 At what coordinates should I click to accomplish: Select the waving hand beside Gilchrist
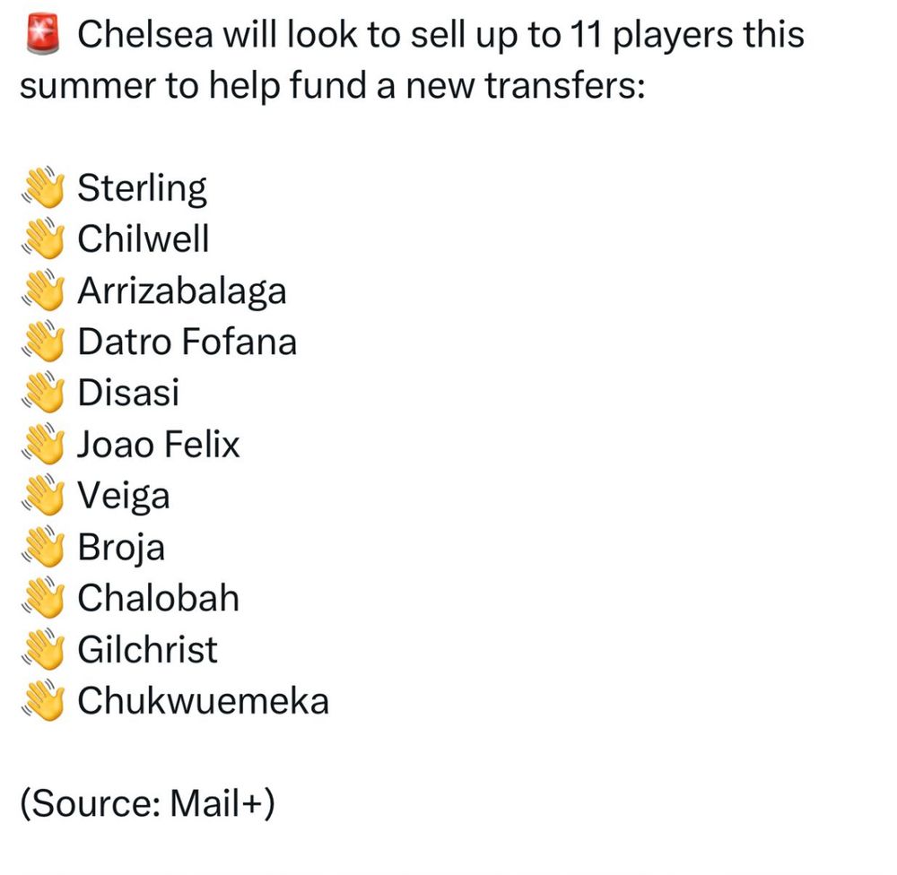click(44, 650)
